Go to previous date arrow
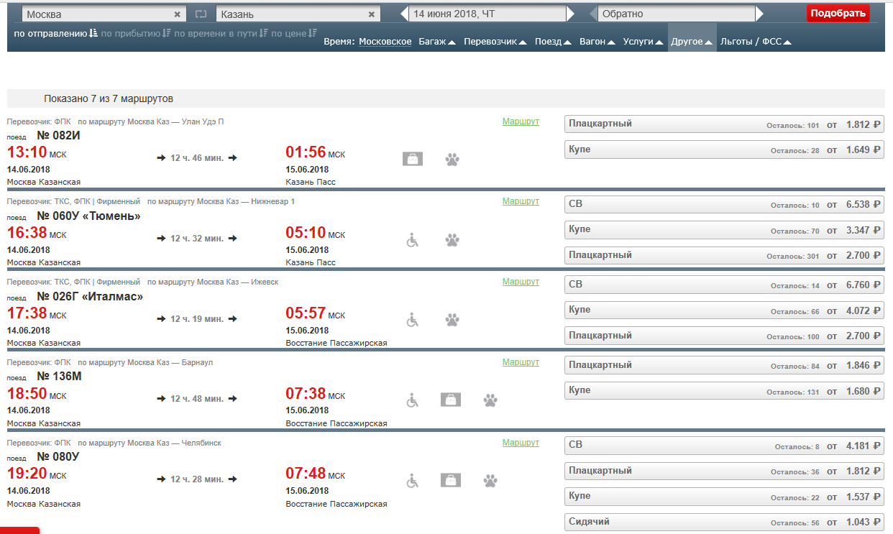Screen dimensions: 893x534 pos(404,14)
